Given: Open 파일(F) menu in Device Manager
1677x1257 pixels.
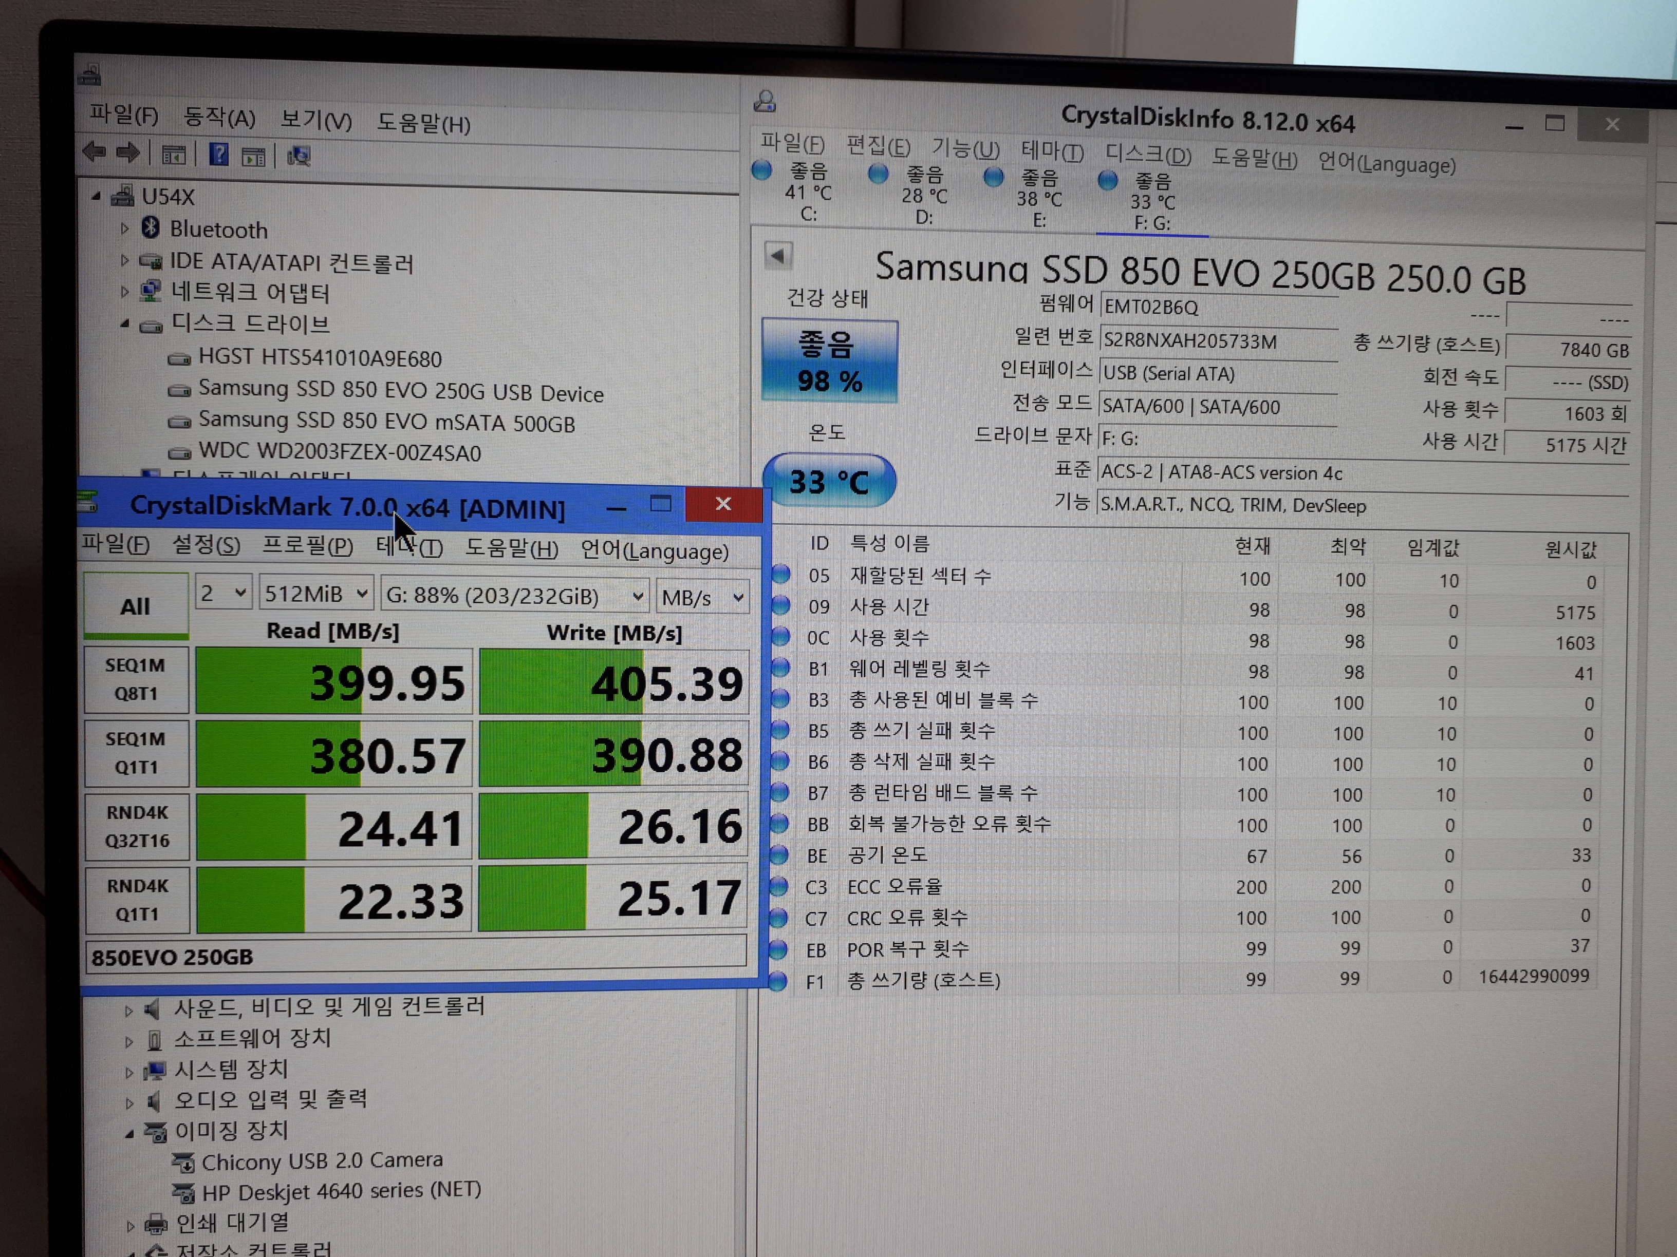Looking at the screenshot, I should pyautogui.click(x=124, y=115).
